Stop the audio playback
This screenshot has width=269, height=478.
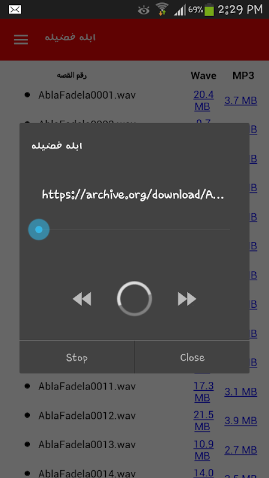tap(77, 357)
